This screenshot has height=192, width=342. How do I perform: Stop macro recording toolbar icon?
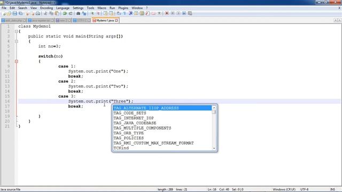pyautogui.click(x=173, y=13)
